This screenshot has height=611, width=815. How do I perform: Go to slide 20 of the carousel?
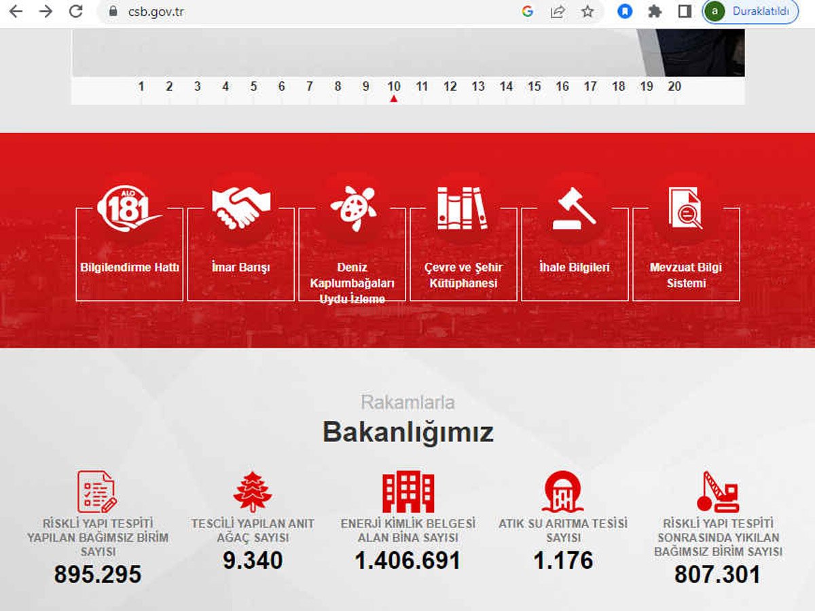[x=674, y=86]
